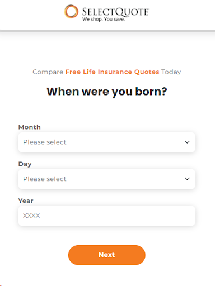The width and height of the screenshot is (215, 286).
Task: Open the Month dropdown
Action: (x=107, y=142)
